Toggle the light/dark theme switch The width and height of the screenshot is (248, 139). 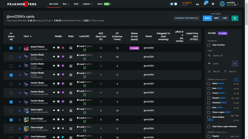173,4
